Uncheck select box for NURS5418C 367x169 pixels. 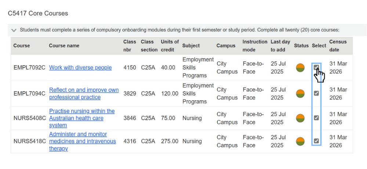tap(316, 141)
